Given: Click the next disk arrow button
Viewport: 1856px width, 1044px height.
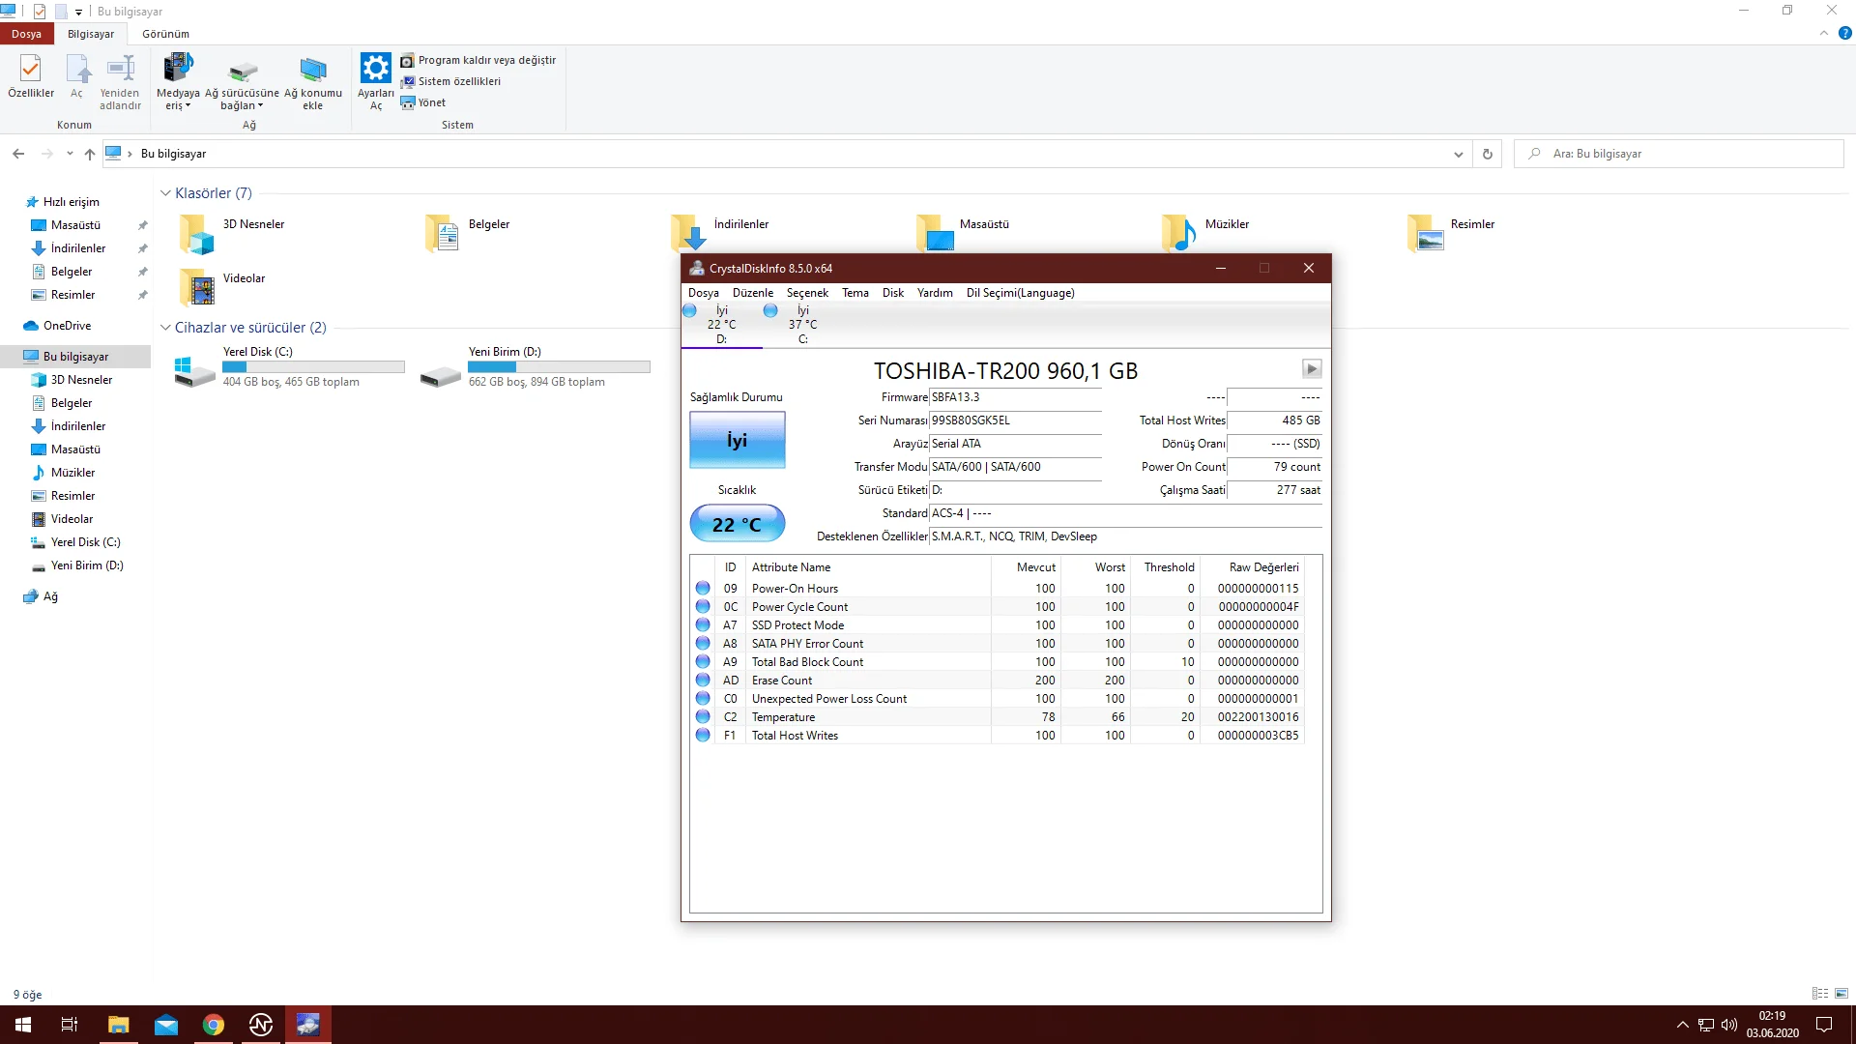Looking at the screenshot, I should [x=1311, y=368].
